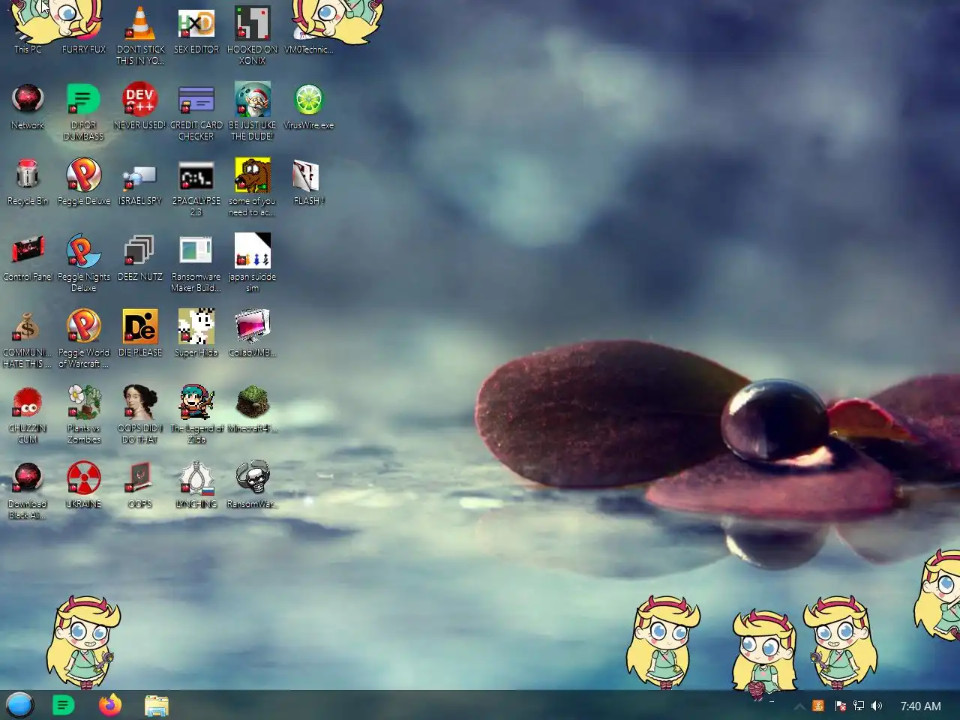
Task: Open the green chat app on taskbar
Action: coord(64,705)
